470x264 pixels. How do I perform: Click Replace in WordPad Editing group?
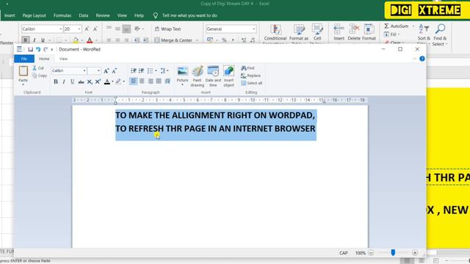[251, 76]
